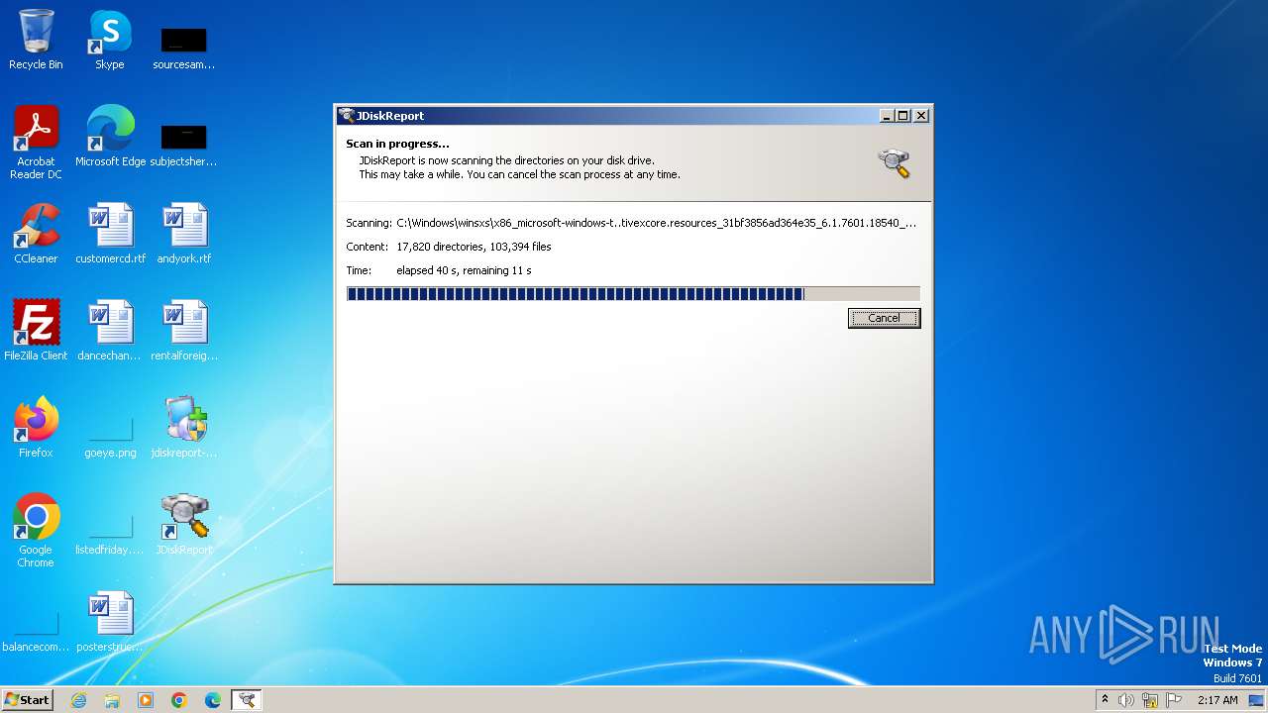This screenshot has height=713, width=1268.
Task: Launch Chrome from the taskbar
Action: coord(179,700)
